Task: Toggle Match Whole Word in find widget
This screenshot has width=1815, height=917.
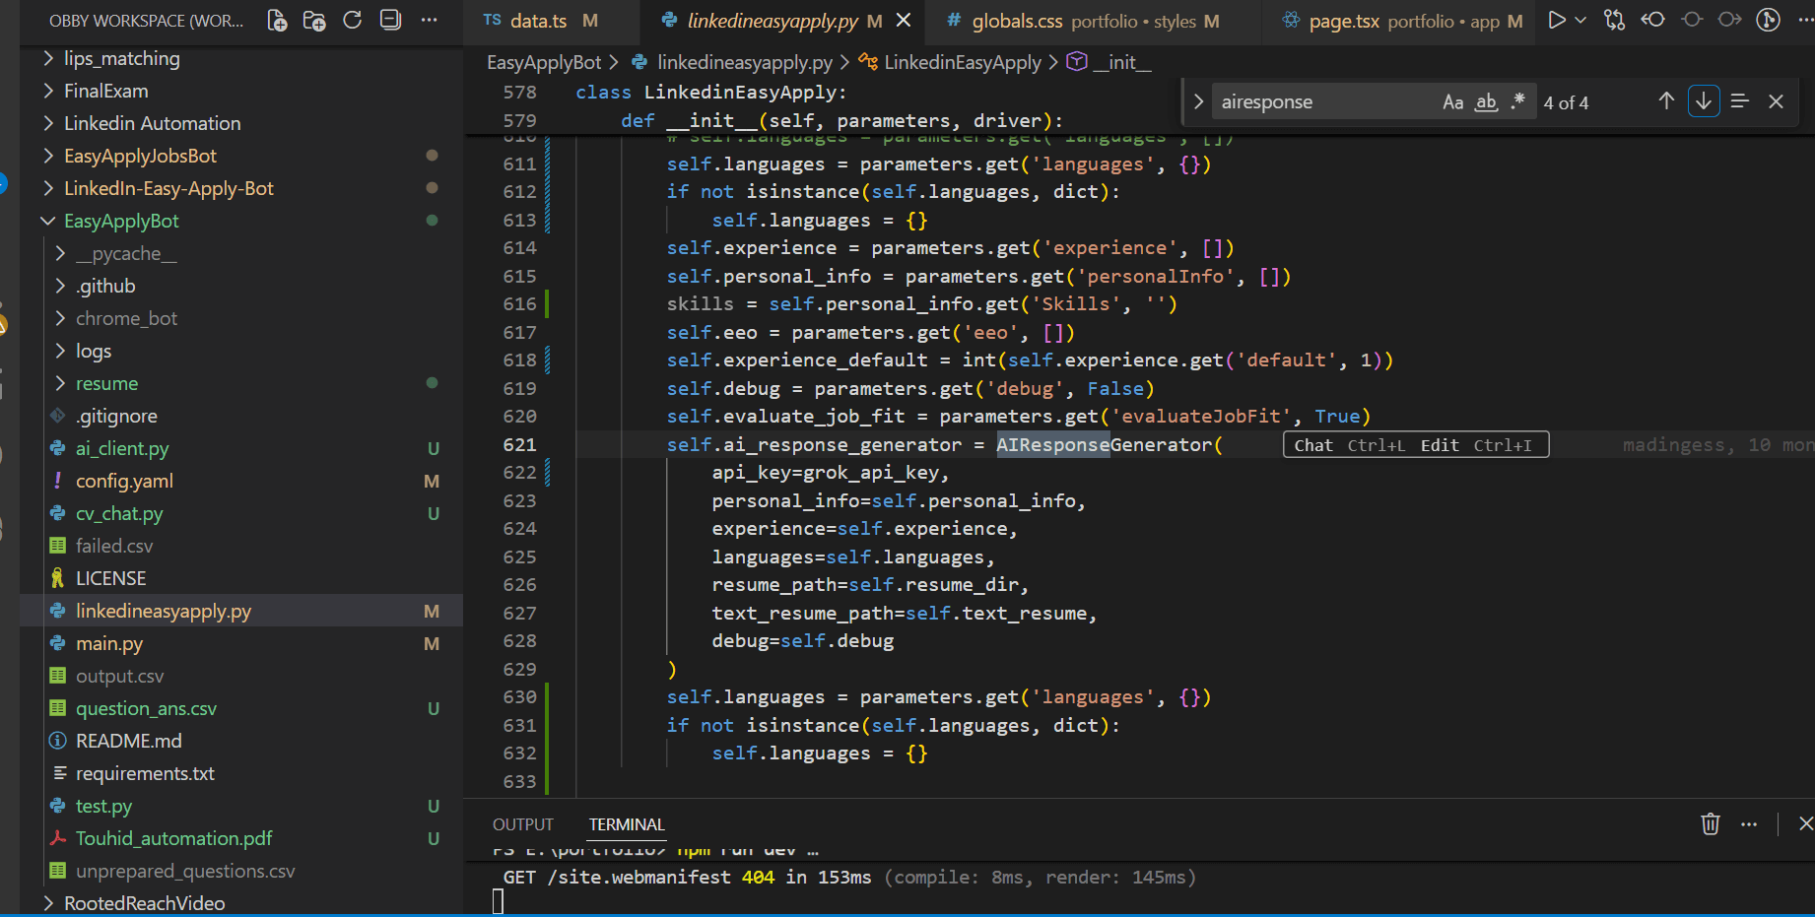Action: coord(1486,102)
